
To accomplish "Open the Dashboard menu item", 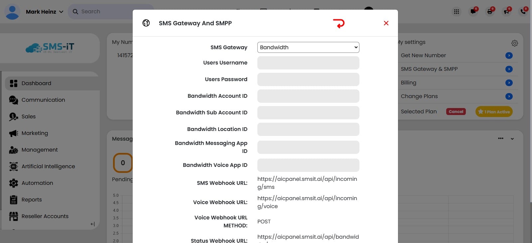I will pos(36,83).
